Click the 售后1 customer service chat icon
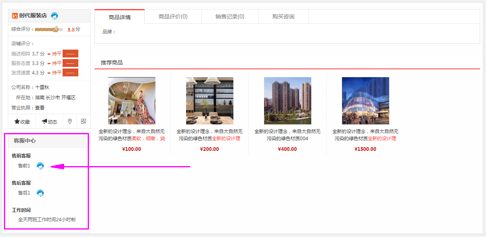Image resolution: width=486 pixels, height=237 pixels. [40, 193]
